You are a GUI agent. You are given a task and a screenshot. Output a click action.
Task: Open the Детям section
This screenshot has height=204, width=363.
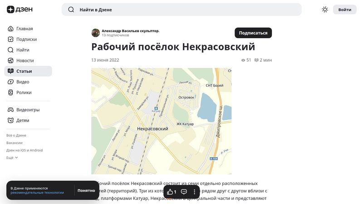22,120
